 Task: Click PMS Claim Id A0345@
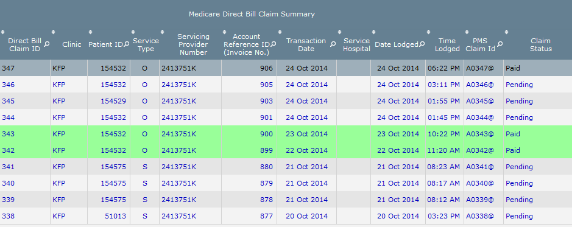pos(479,101)
